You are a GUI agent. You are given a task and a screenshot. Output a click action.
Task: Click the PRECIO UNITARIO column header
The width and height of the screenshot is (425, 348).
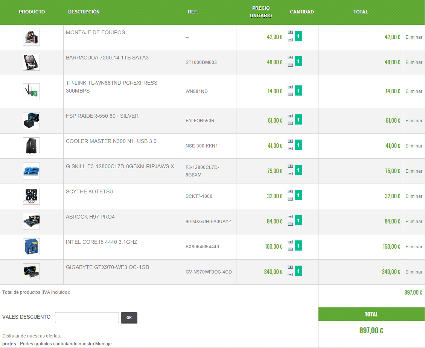(261, 12)
